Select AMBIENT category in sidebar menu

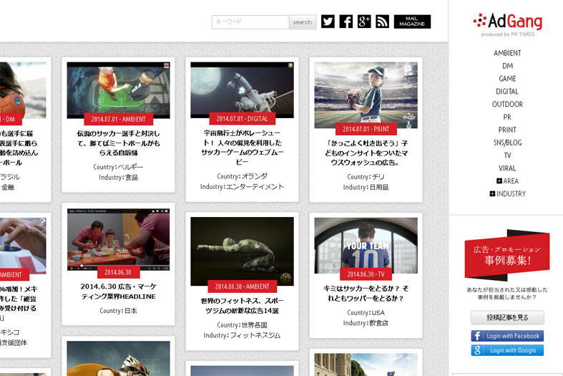click(507, 53)
